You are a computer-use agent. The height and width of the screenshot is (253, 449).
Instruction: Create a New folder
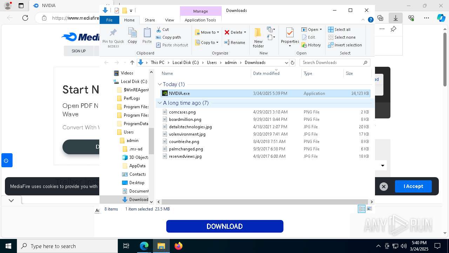click(258, 38)
